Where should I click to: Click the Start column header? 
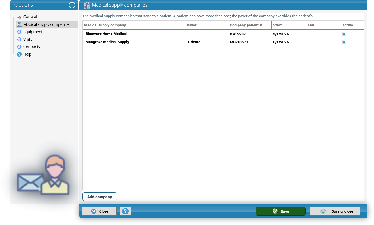tap(289, 25)
